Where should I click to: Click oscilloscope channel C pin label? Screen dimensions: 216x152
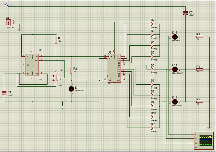pos(196,143)
